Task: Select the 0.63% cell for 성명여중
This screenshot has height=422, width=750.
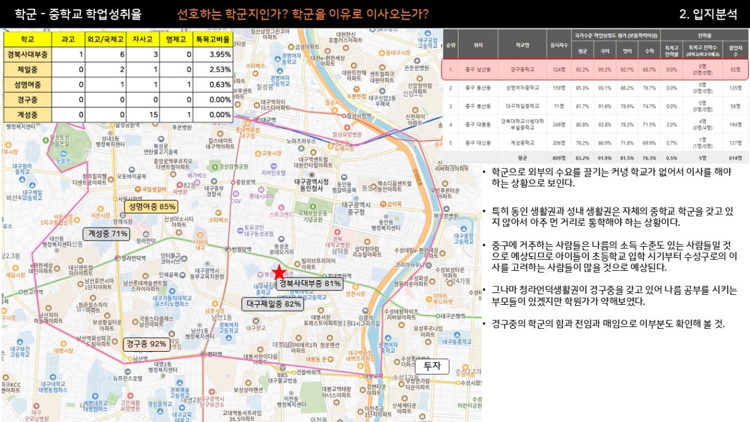Action: coord(213,85)
